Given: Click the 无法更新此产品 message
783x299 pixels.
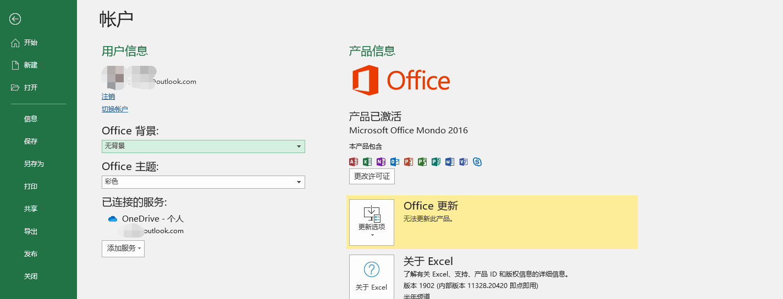Looking at the screenshot, I should tap(429, 219).
